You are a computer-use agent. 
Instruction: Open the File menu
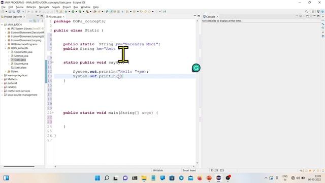pyautogui.click(x=4, y=7)
